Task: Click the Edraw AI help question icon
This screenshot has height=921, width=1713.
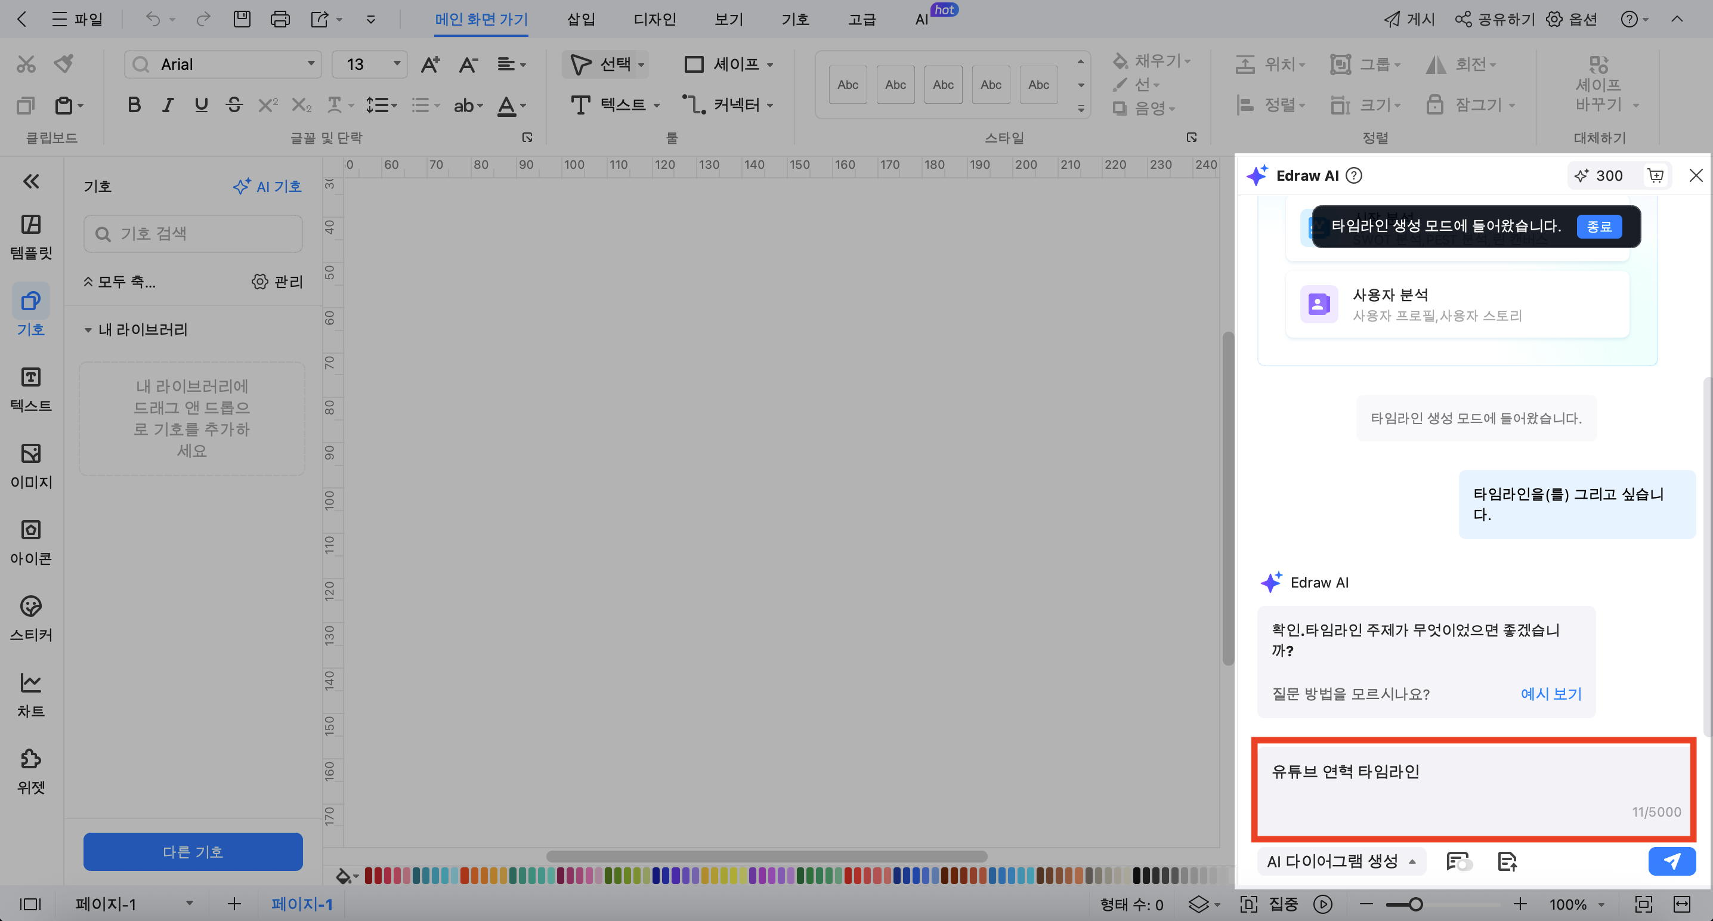Action: [1354, 175]
